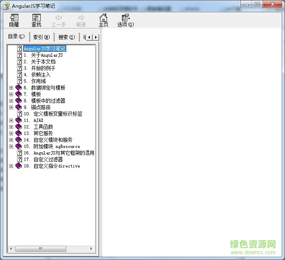The width and height of the screenshot is (285, 260).
Task: Click book icon of 13. 其它服务
Action: coord(19,133)
